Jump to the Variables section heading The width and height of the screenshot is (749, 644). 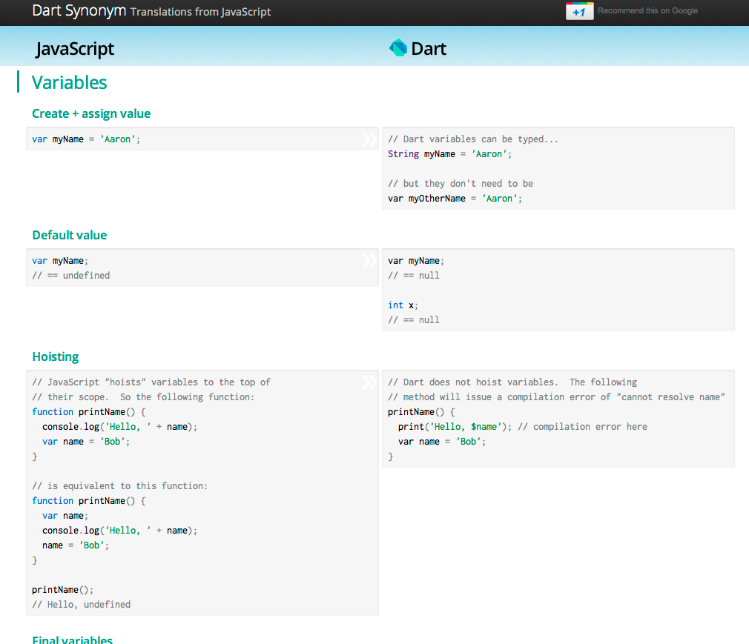70,82
